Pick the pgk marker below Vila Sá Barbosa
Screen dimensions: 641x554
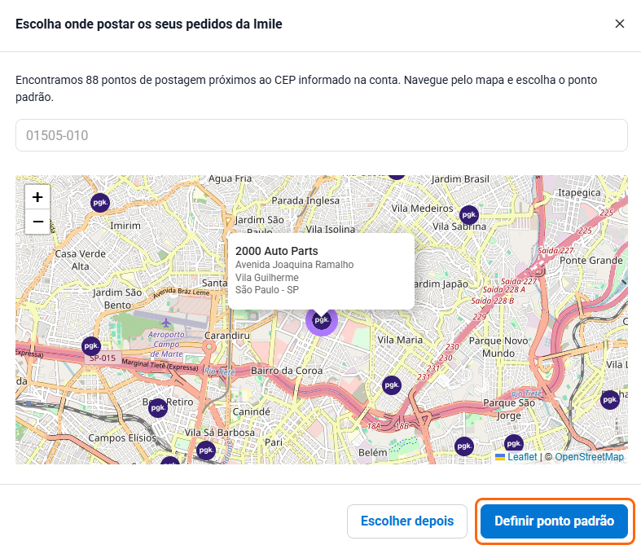pos(205,450)
